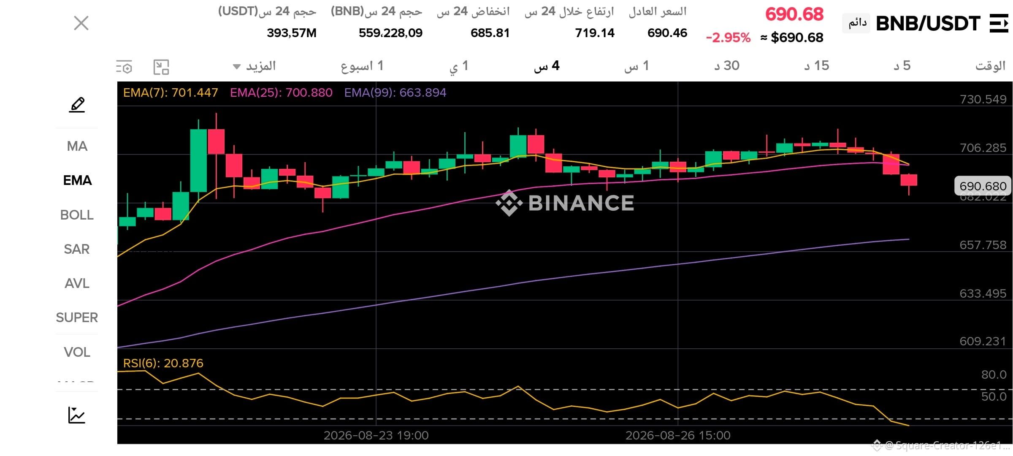Click the chart layout shrink icon

pos(161,67)
